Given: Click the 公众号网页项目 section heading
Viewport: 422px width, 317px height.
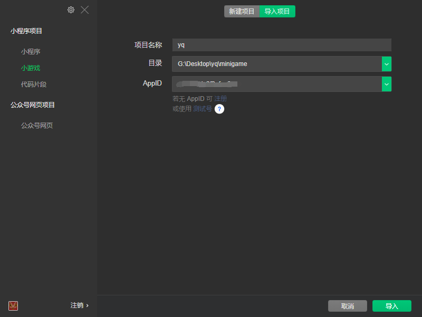Looking at the screenshot, I should (33, 105).
